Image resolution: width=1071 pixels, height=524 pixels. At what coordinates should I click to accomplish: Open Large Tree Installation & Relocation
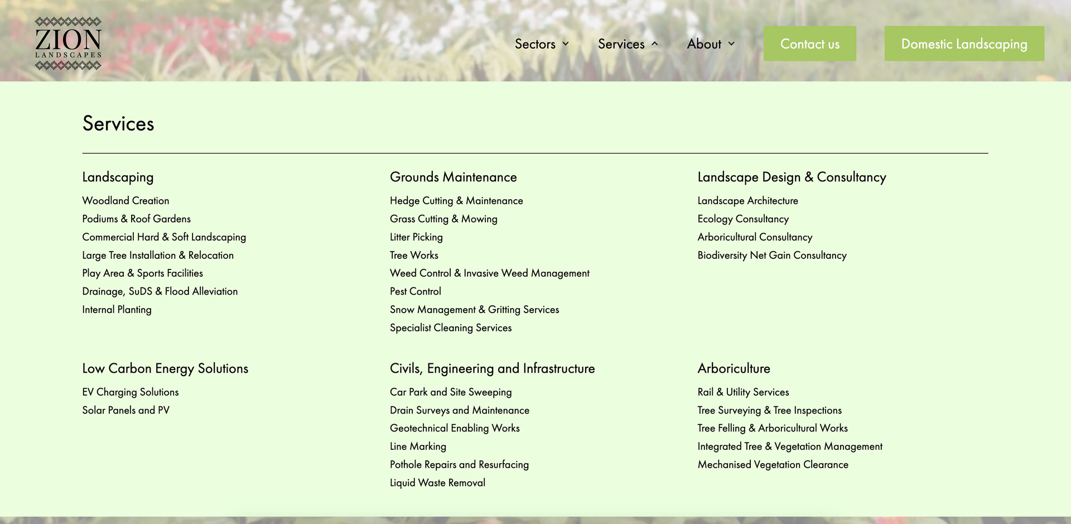158,255
